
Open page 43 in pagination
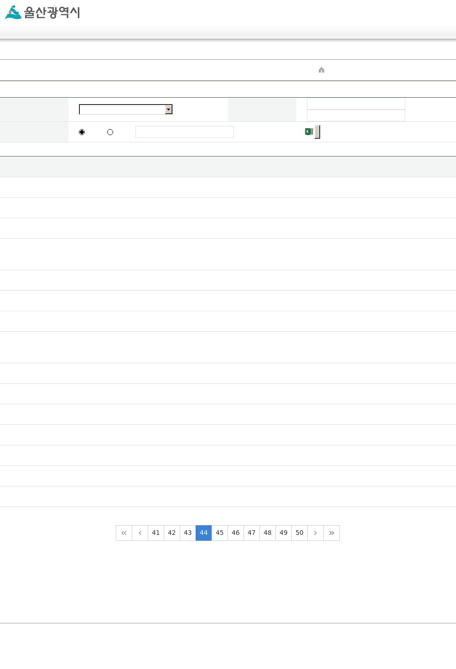click(188, 533)
